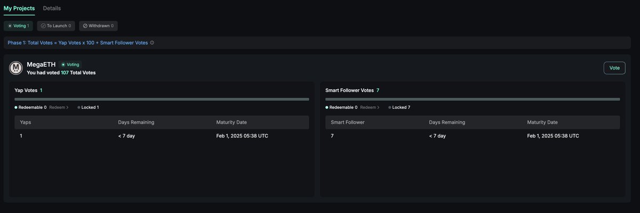Switch to the Details tab
The width and height of the screenshot is (640, 213).
[52, 8]
